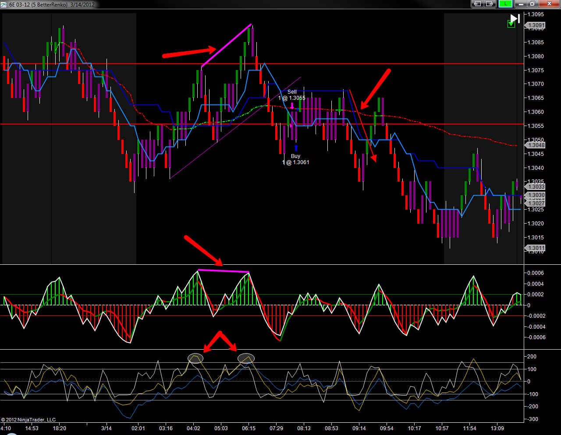Click the 18:20 time axis label
Image resolution: width=561 pixels, height=435 pixels.
click(x=59, y=428)
